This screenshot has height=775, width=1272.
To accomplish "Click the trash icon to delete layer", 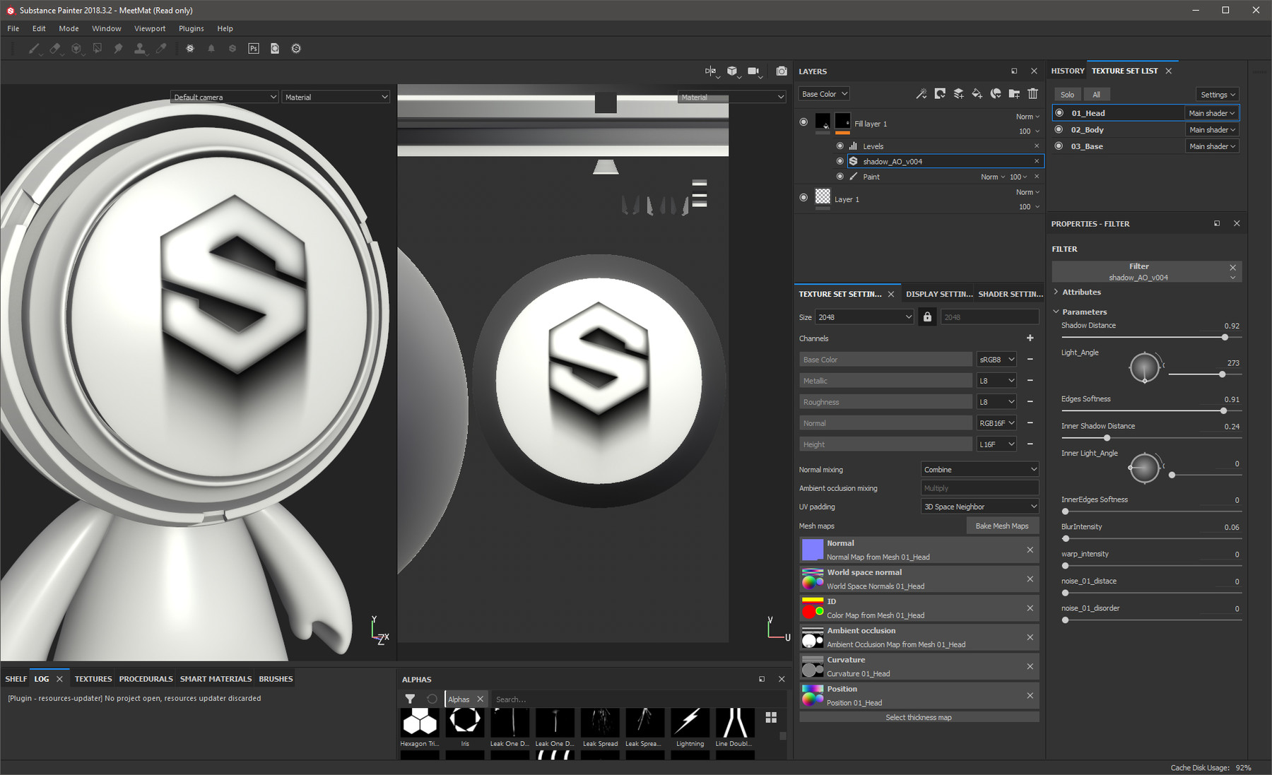I will tap(1032, 94).
